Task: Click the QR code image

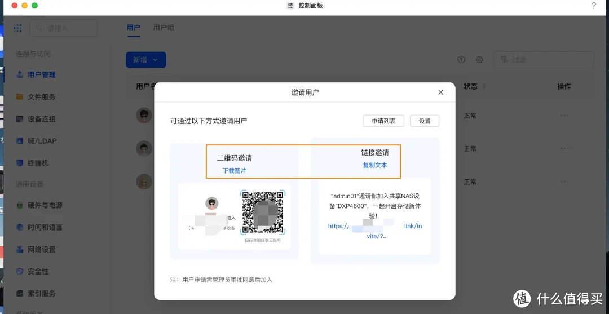Action: (263, 213)
